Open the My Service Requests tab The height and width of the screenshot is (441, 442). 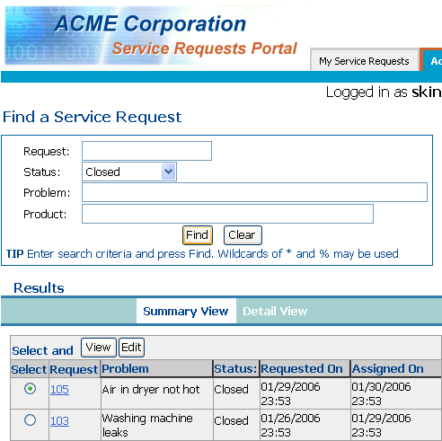[364, 61]
